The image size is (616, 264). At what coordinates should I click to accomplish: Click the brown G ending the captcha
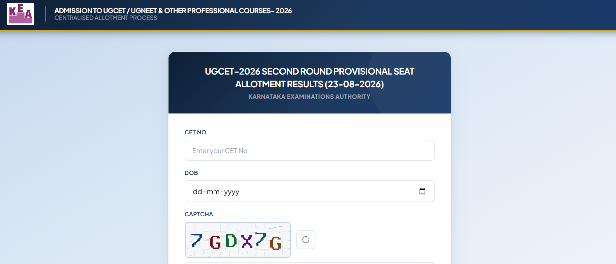point(276,243)
